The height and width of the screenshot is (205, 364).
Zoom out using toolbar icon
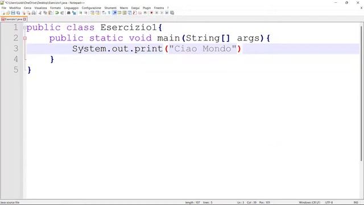[x=86, y=13]
